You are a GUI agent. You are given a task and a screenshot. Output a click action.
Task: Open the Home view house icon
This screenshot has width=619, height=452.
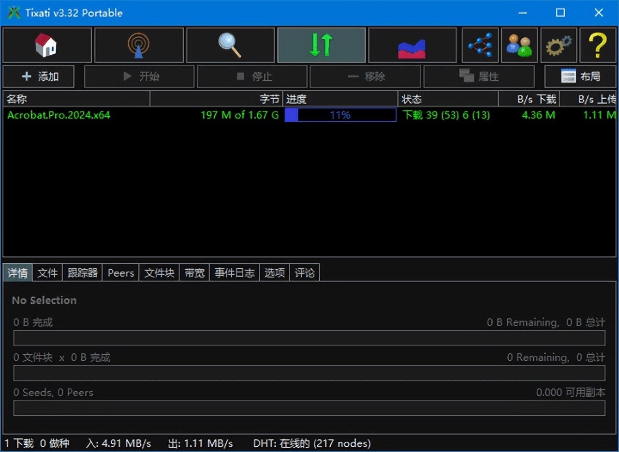pos(47,45)
